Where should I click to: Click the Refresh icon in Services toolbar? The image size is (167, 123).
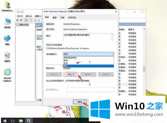coord(35,20)
